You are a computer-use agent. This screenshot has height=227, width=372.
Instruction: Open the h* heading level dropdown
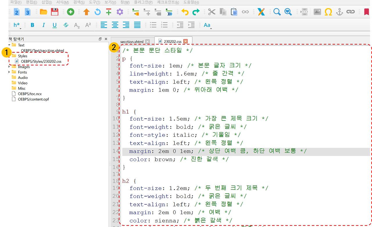coord(17,25)
